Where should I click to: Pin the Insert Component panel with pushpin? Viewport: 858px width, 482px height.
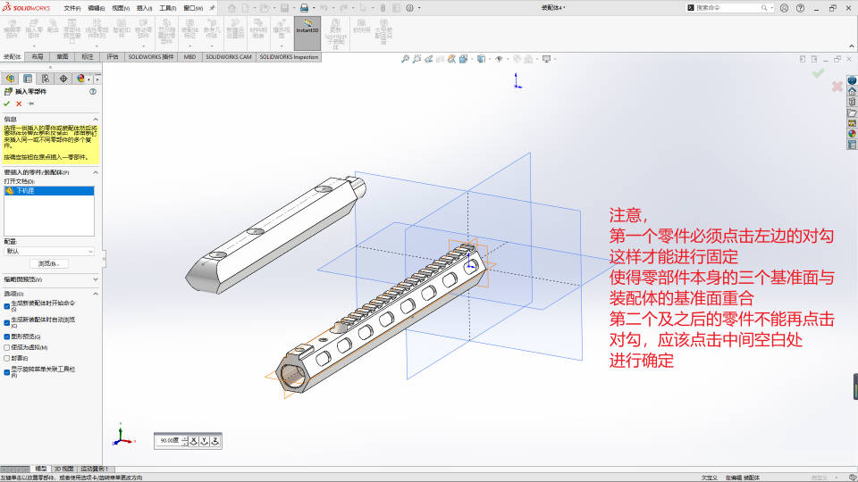31,104
